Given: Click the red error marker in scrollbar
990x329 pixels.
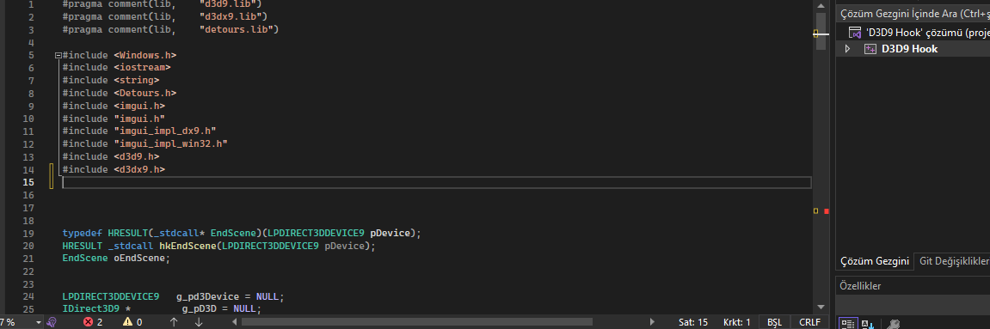Looking at the screenshot, I should coord(827,211).
